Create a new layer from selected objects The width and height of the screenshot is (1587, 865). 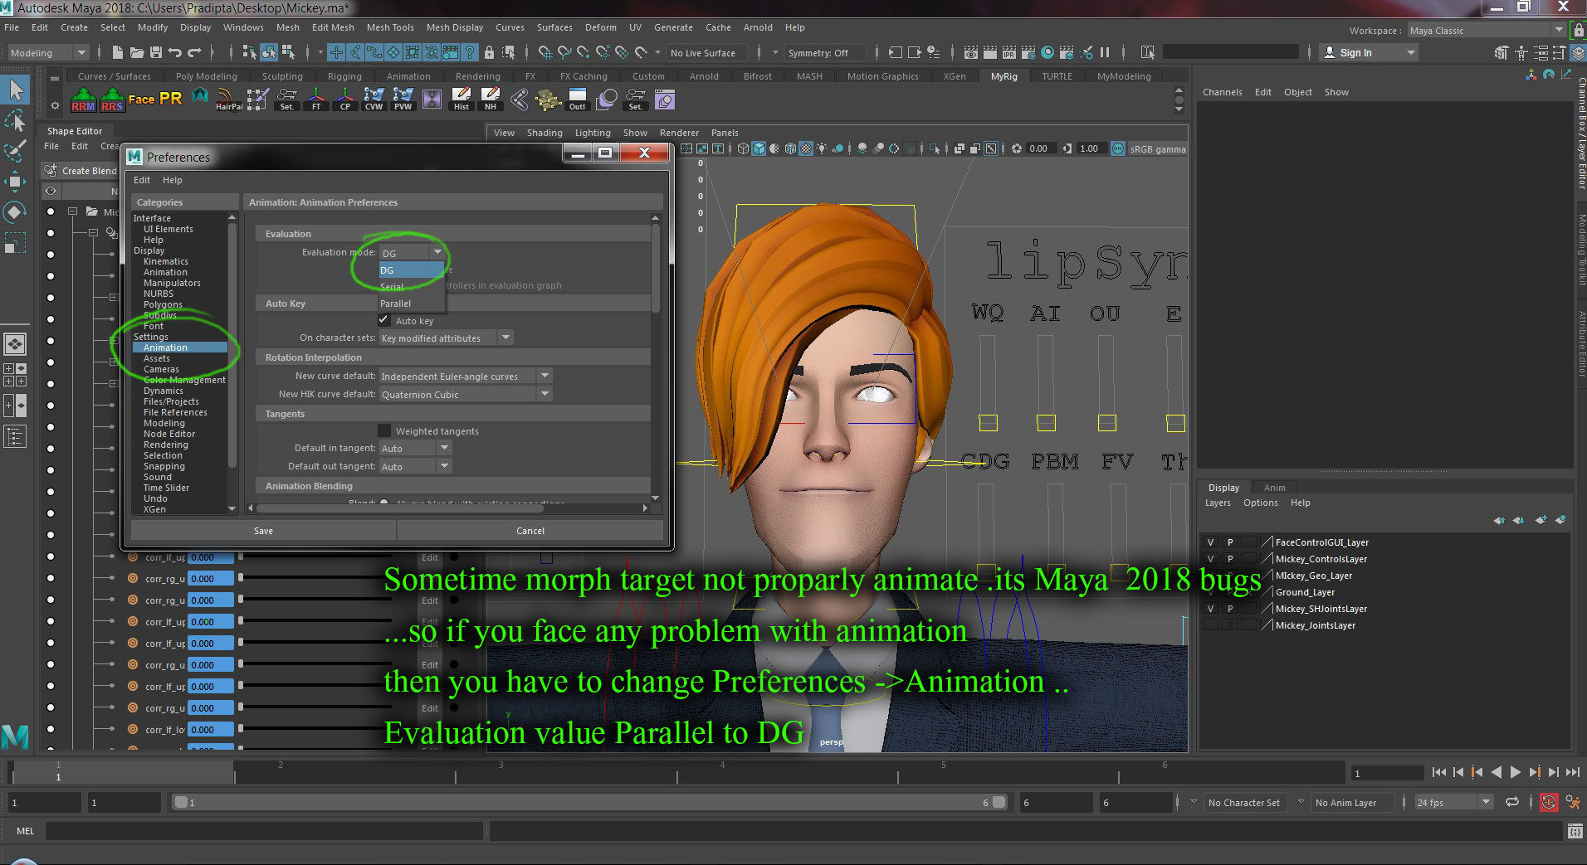click(x=1560, y=520)
